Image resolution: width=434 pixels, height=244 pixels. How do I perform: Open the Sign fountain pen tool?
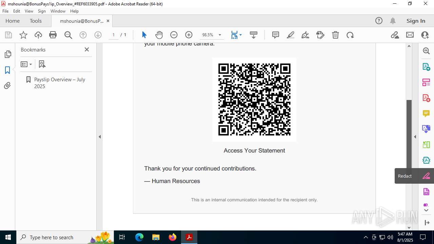tap(305, 35)
